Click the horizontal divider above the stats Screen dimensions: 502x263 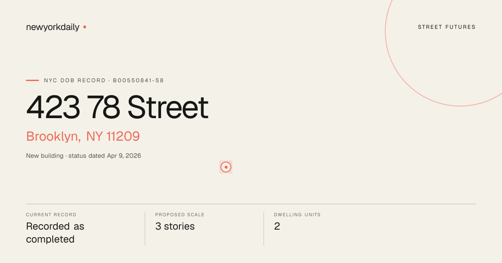251,204
